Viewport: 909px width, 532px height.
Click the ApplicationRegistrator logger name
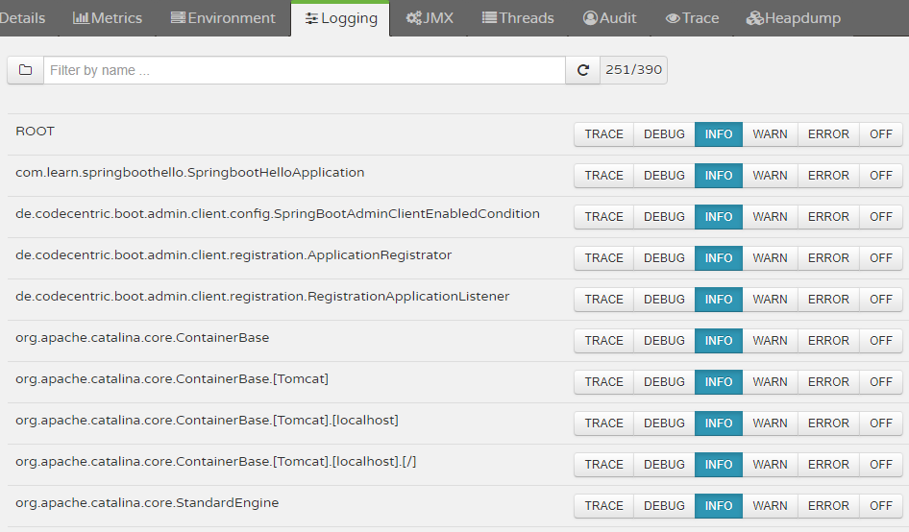click(x=233, y=255)
